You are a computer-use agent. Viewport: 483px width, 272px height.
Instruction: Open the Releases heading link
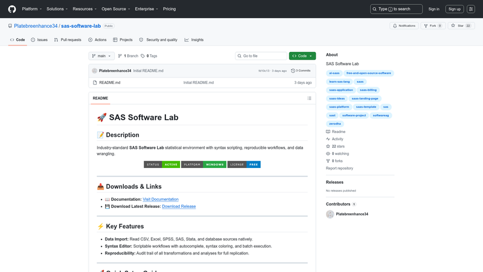[334, 183]
